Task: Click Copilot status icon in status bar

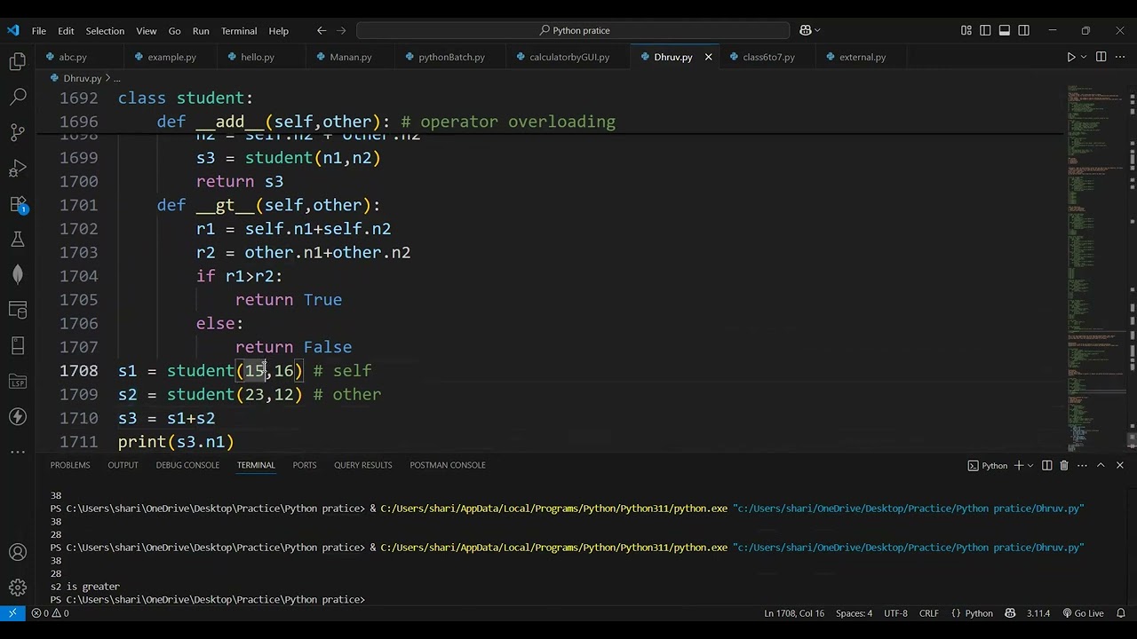Action: click(x=1010, y=613)
